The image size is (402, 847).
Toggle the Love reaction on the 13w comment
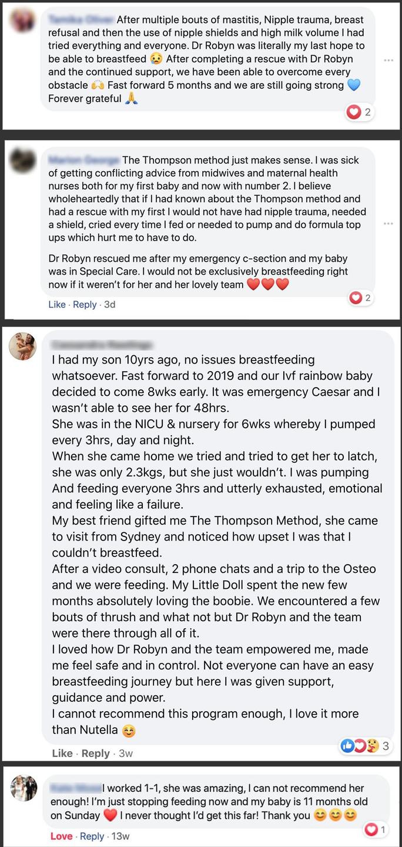(61, 836)
